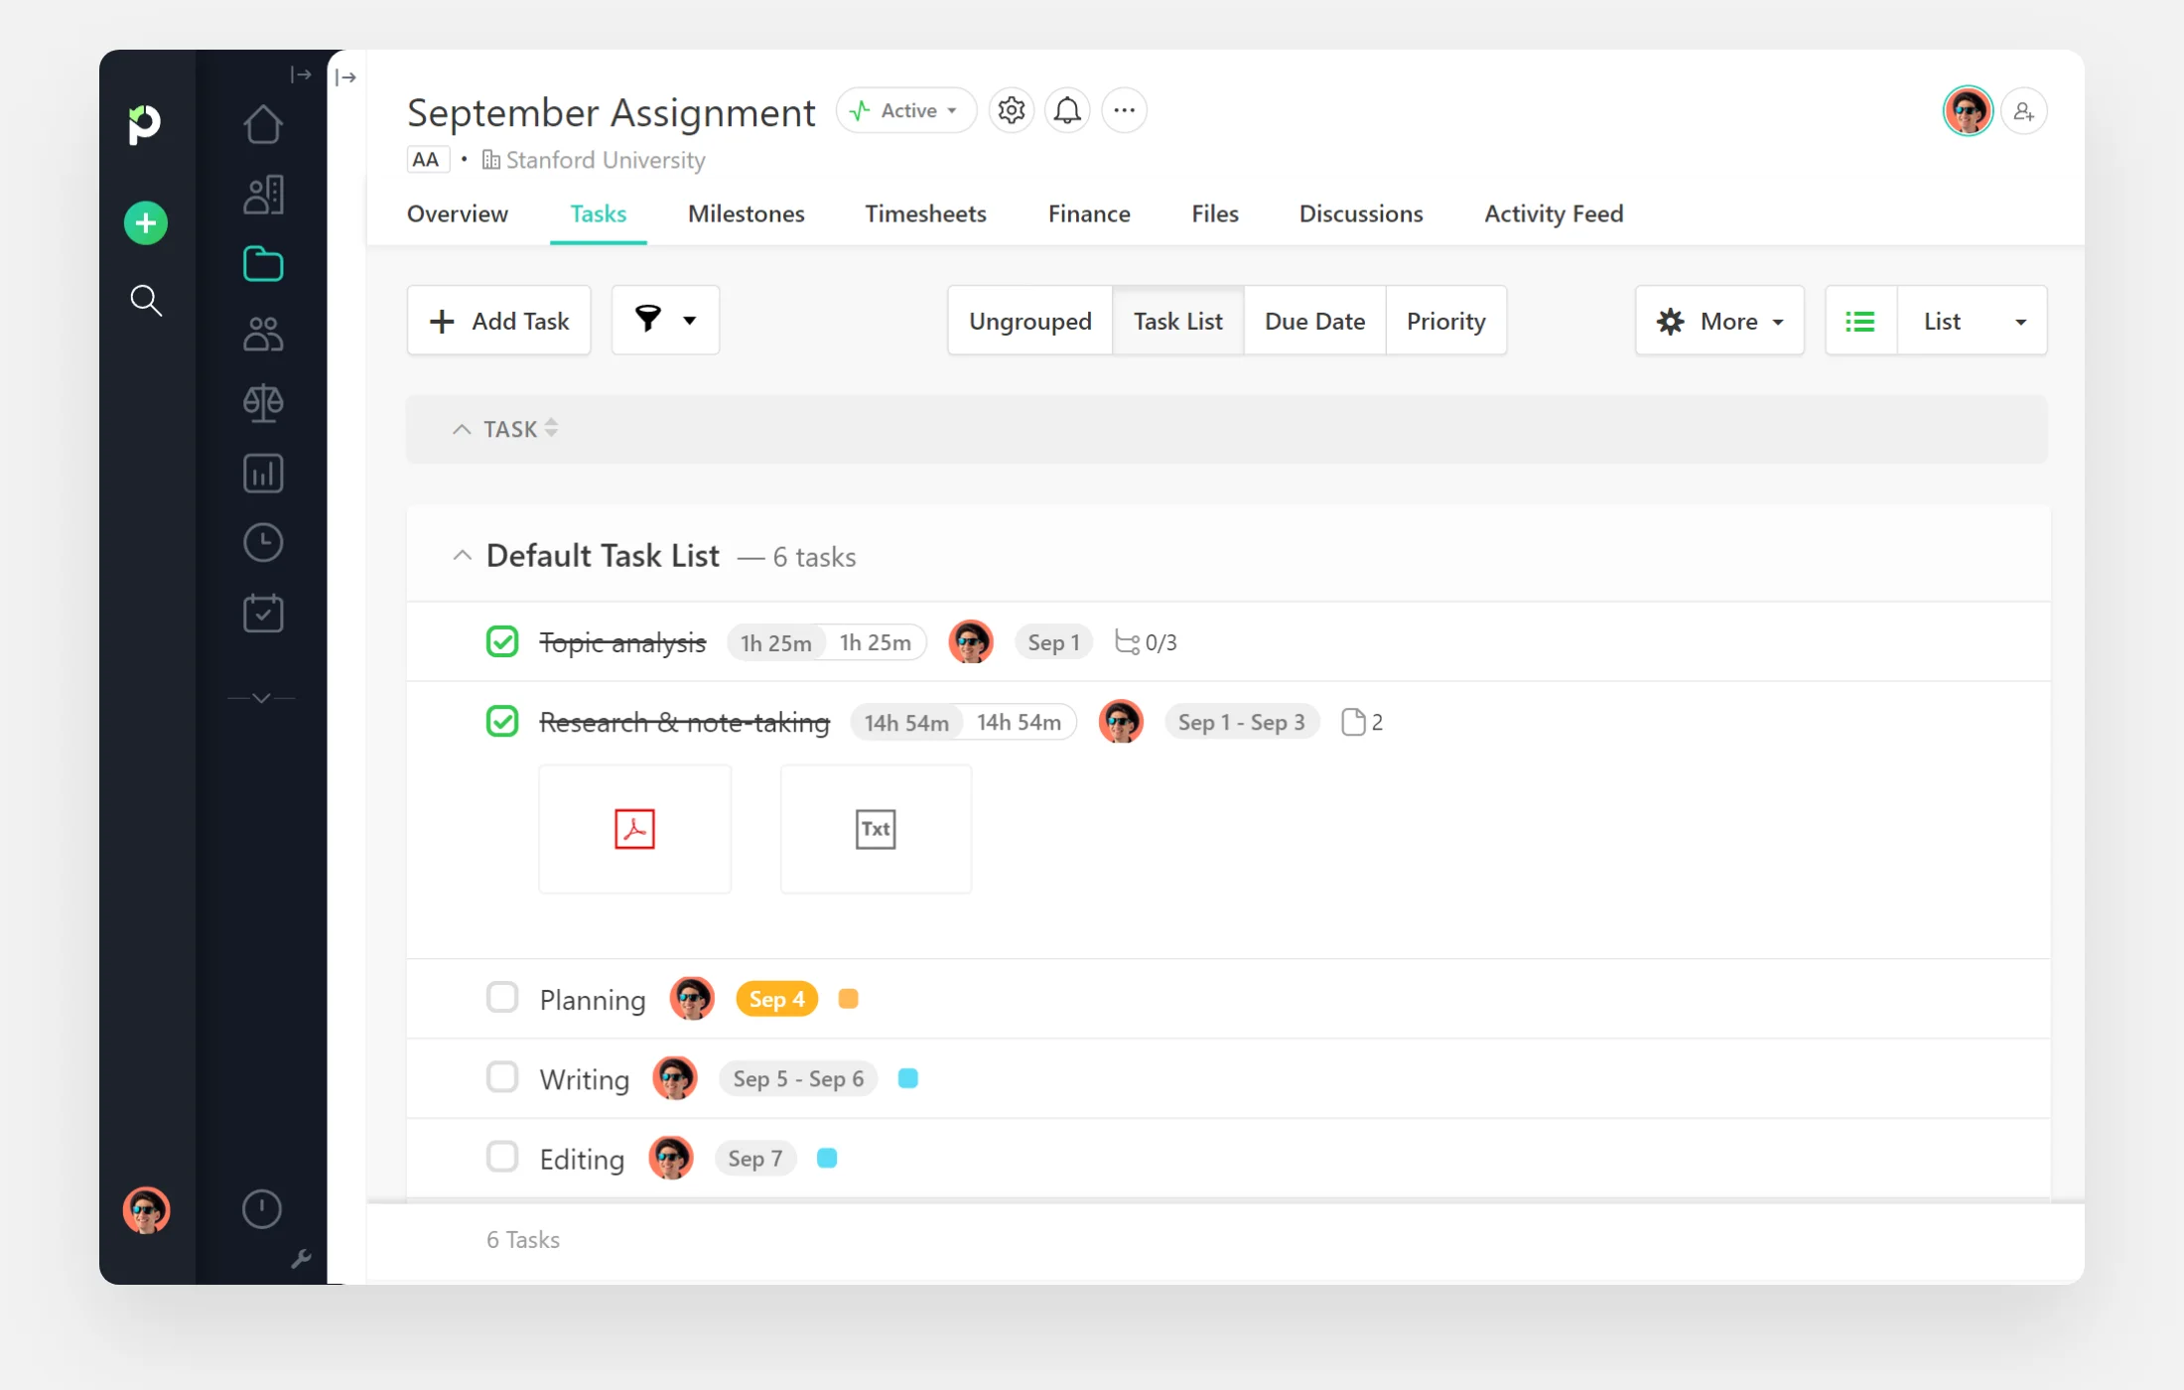Image resolution: width=2184 pixels, height=1390 pixels.
Task: Open the scales icon in sidebar
Action: point(262,403)
